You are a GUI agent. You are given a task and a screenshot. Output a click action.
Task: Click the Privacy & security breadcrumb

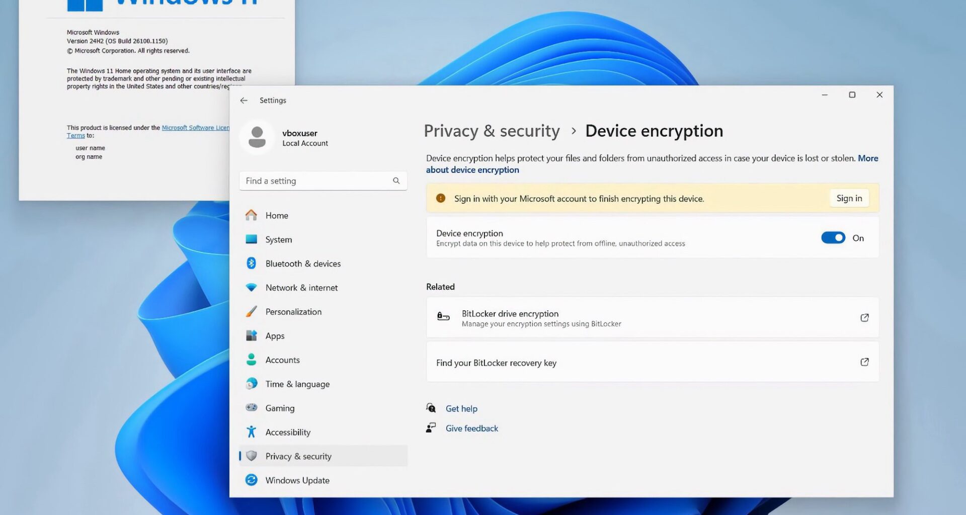(x=492, y=131)
